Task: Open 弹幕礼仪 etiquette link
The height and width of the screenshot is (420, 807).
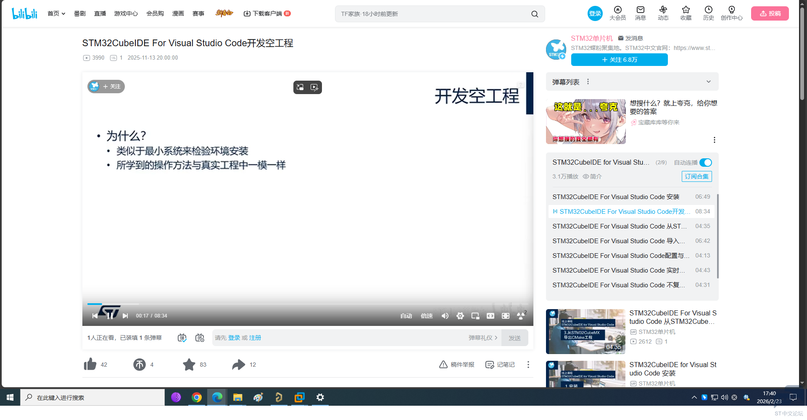Action: click(x=483, y=338)
